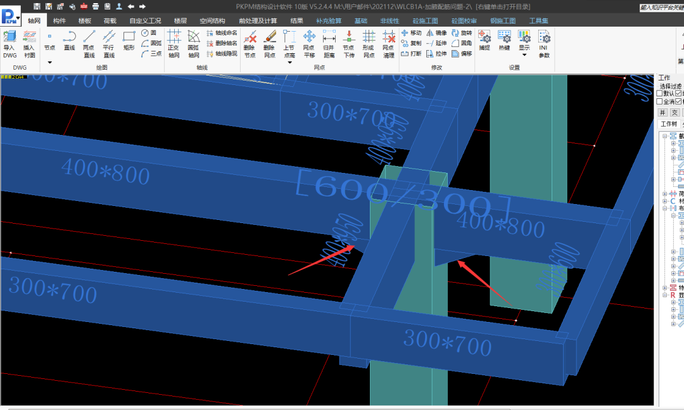Screen dimensions: 684x410
Task: Open the 砼施工图 ribbon tab
Action: 426,20
